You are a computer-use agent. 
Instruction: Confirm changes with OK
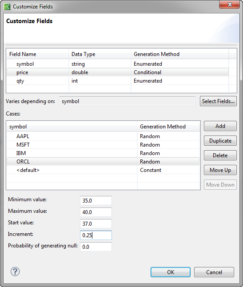(170, 272)
